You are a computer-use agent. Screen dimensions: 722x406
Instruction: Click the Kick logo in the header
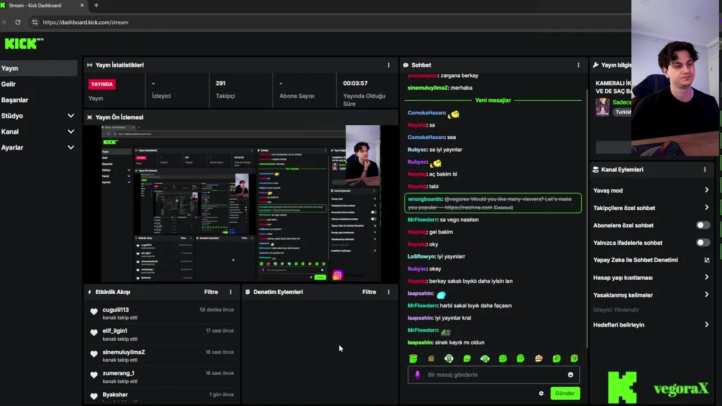pyautogui.click(x=24, y=43)
